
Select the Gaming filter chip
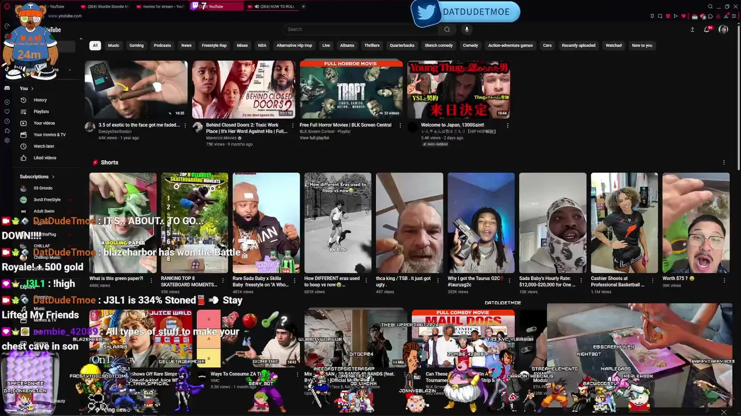tap(137, 46)
